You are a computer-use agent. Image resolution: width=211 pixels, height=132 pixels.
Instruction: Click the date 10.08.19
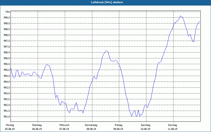[145, 129]
